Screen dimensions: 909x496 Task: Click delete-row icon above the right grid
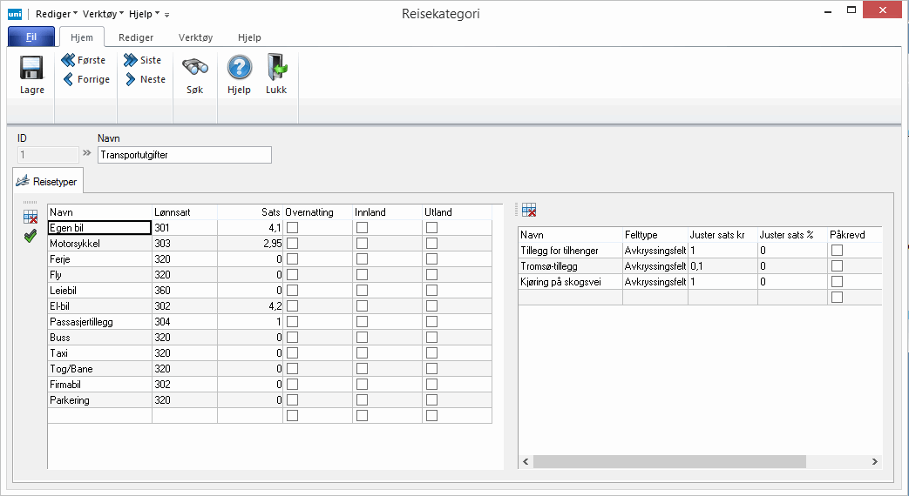click(529, 210)
